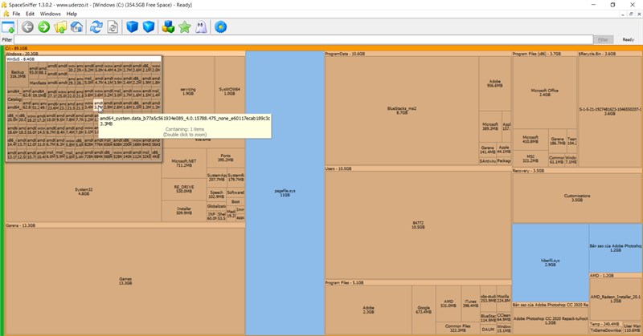The width and height of the screenshot is (643, 336).
Task: Click the second blue cube detail icon
Action: (149, 27)
